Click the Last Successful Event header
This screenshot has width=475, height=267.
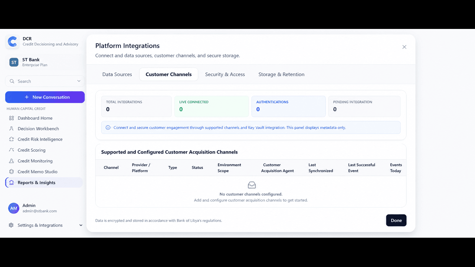click(x=361, y=168)
